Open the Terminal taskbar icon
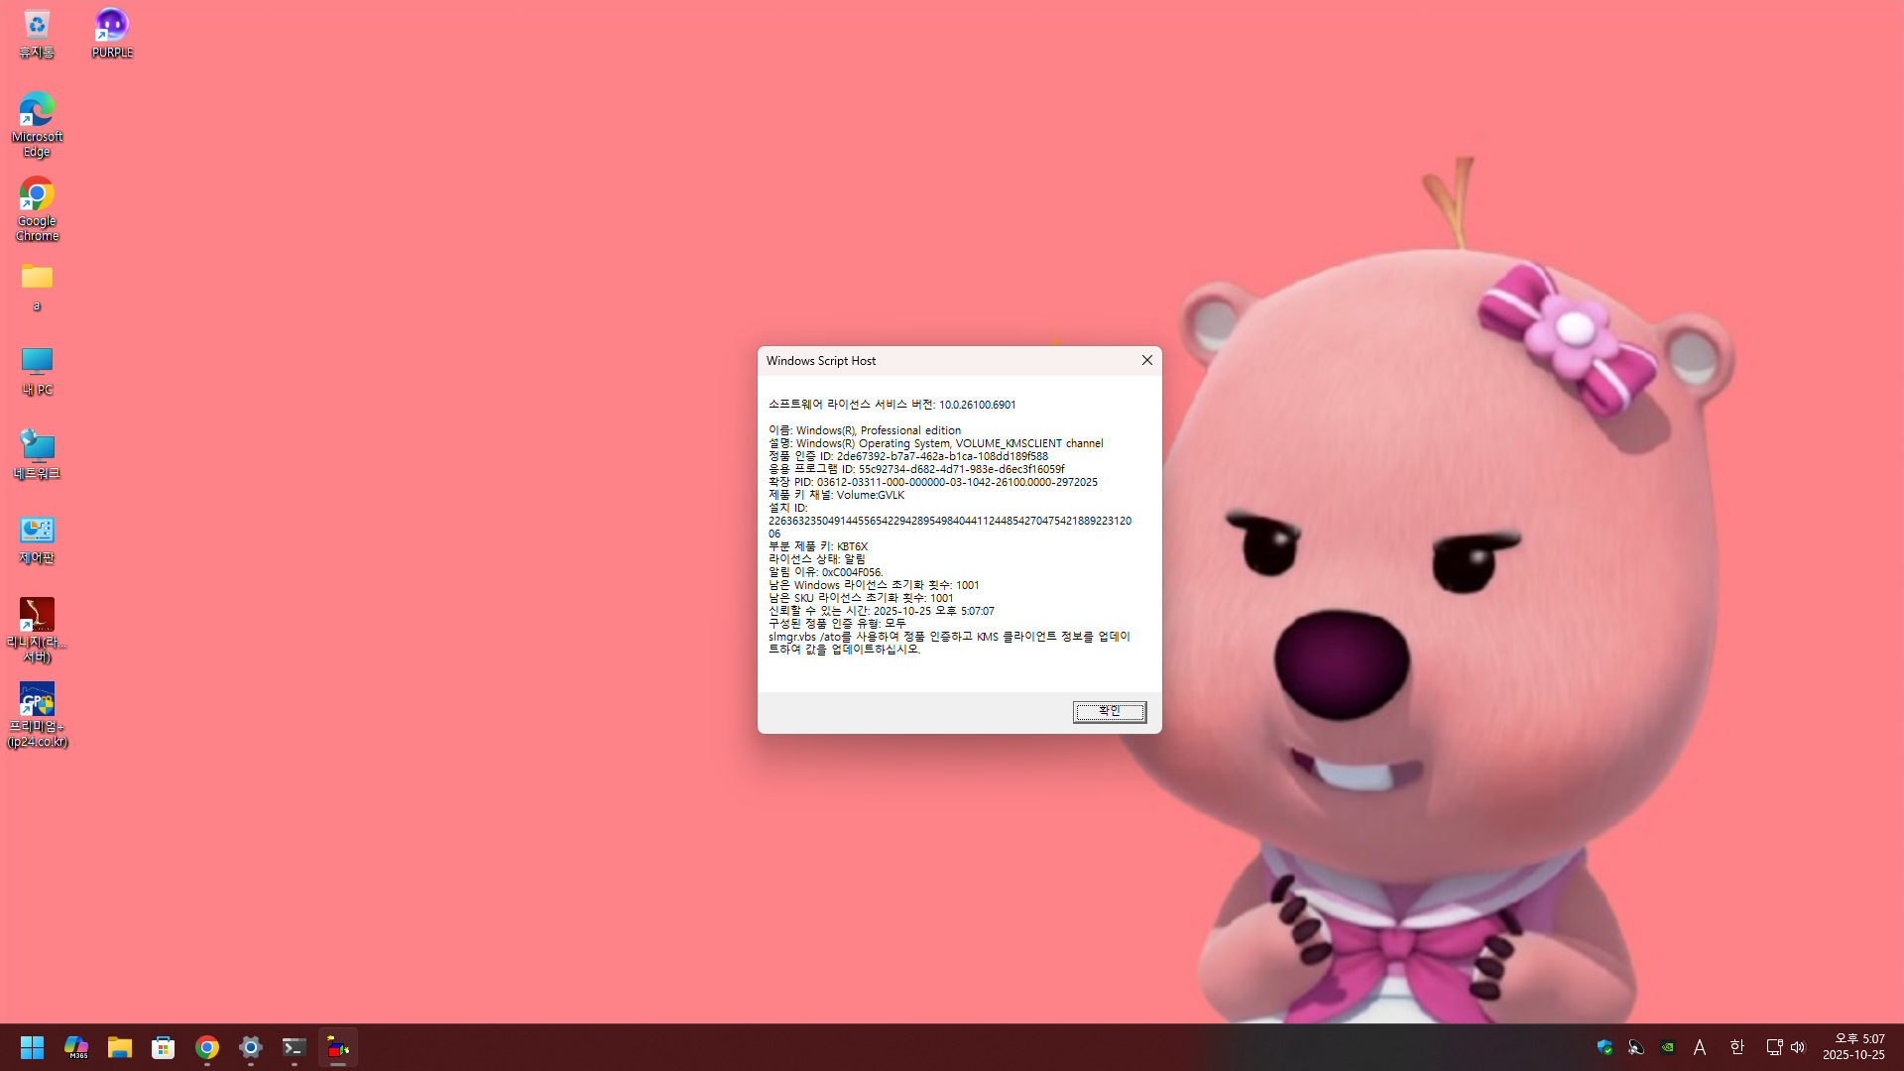 [x=295, y=1047]
